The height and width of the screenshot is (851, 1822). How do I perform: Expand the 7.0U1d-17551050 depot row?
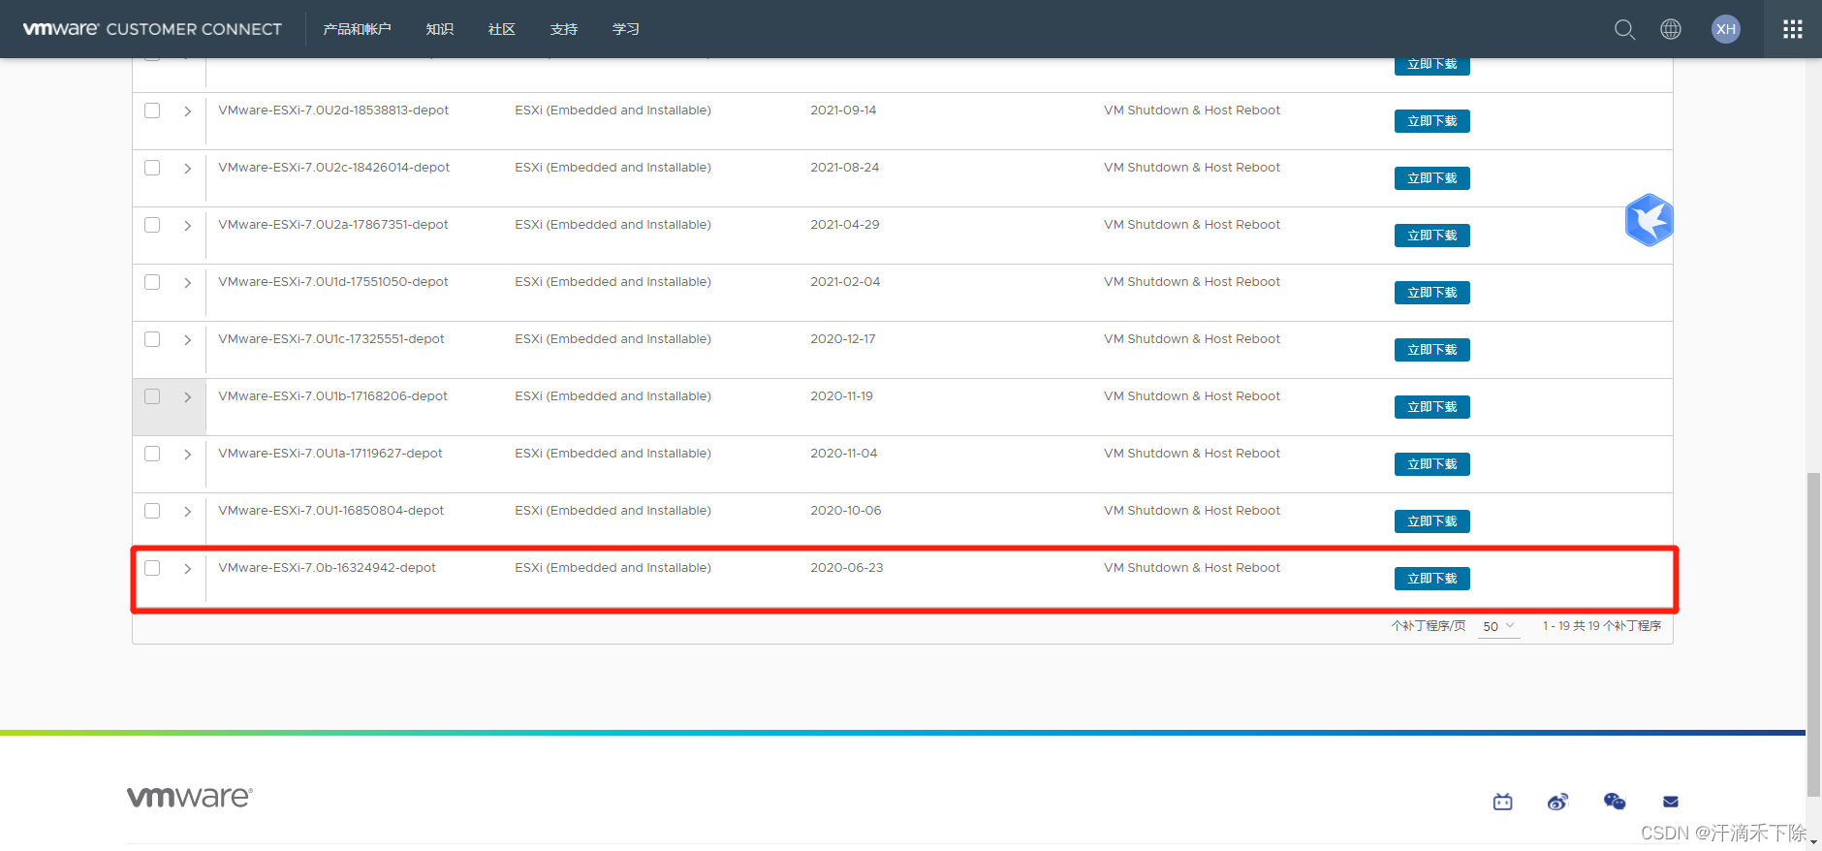(187, 283)
